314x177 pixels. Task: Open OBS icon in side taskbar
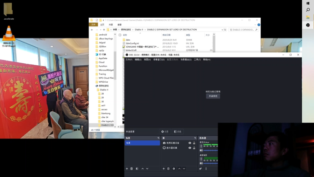tap(308, 25)
